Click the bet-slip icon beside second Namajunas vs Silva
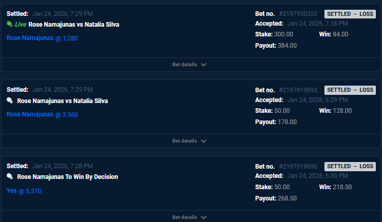The image size is (382, 222). coord(10,101)
